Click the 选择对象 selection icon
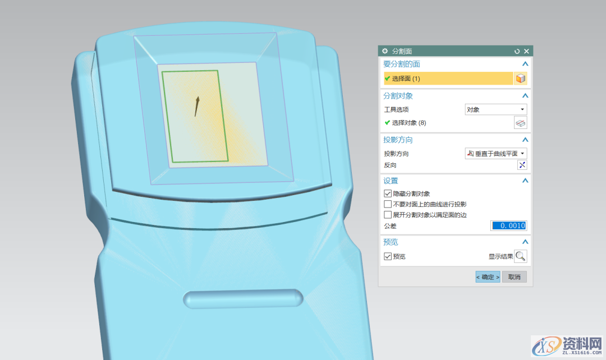This screenshot has height=360, width=606. 520,122
